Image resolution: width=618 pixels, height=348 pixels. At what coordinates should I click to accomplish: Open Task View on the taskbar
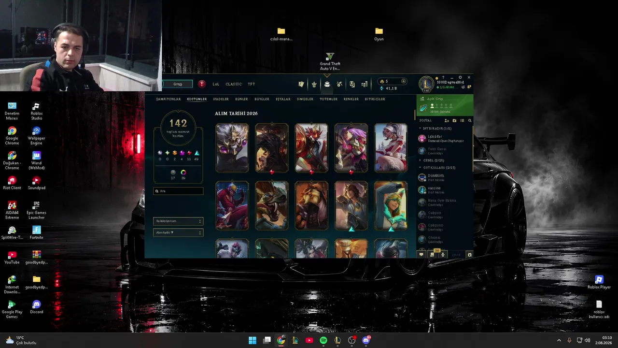click(267, 340)
